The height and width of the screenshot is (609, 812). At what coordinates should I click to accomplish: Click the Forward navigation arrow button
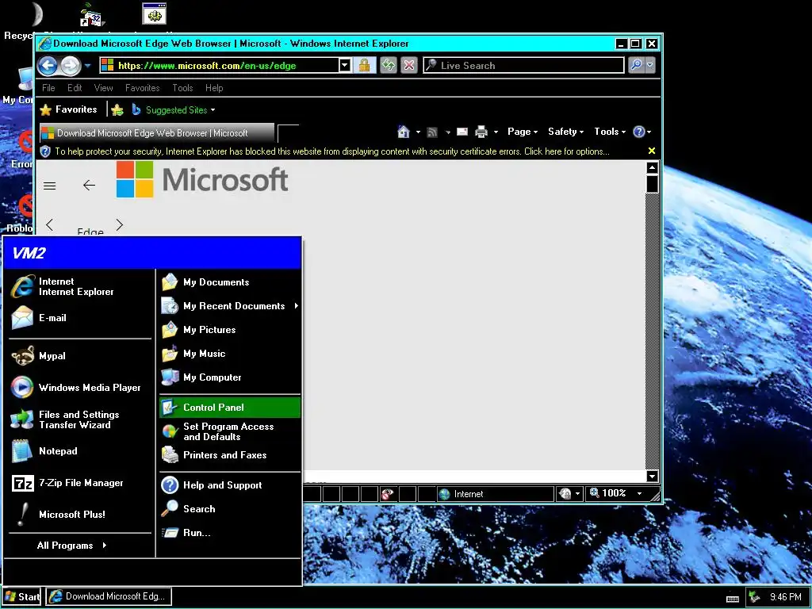pos(71,65)
